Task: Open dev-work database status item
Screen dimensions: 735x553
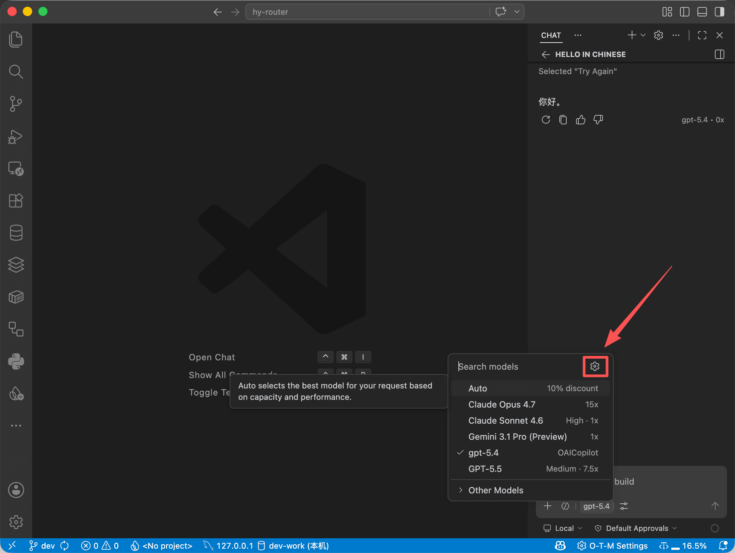Action: tap(293, 546)
